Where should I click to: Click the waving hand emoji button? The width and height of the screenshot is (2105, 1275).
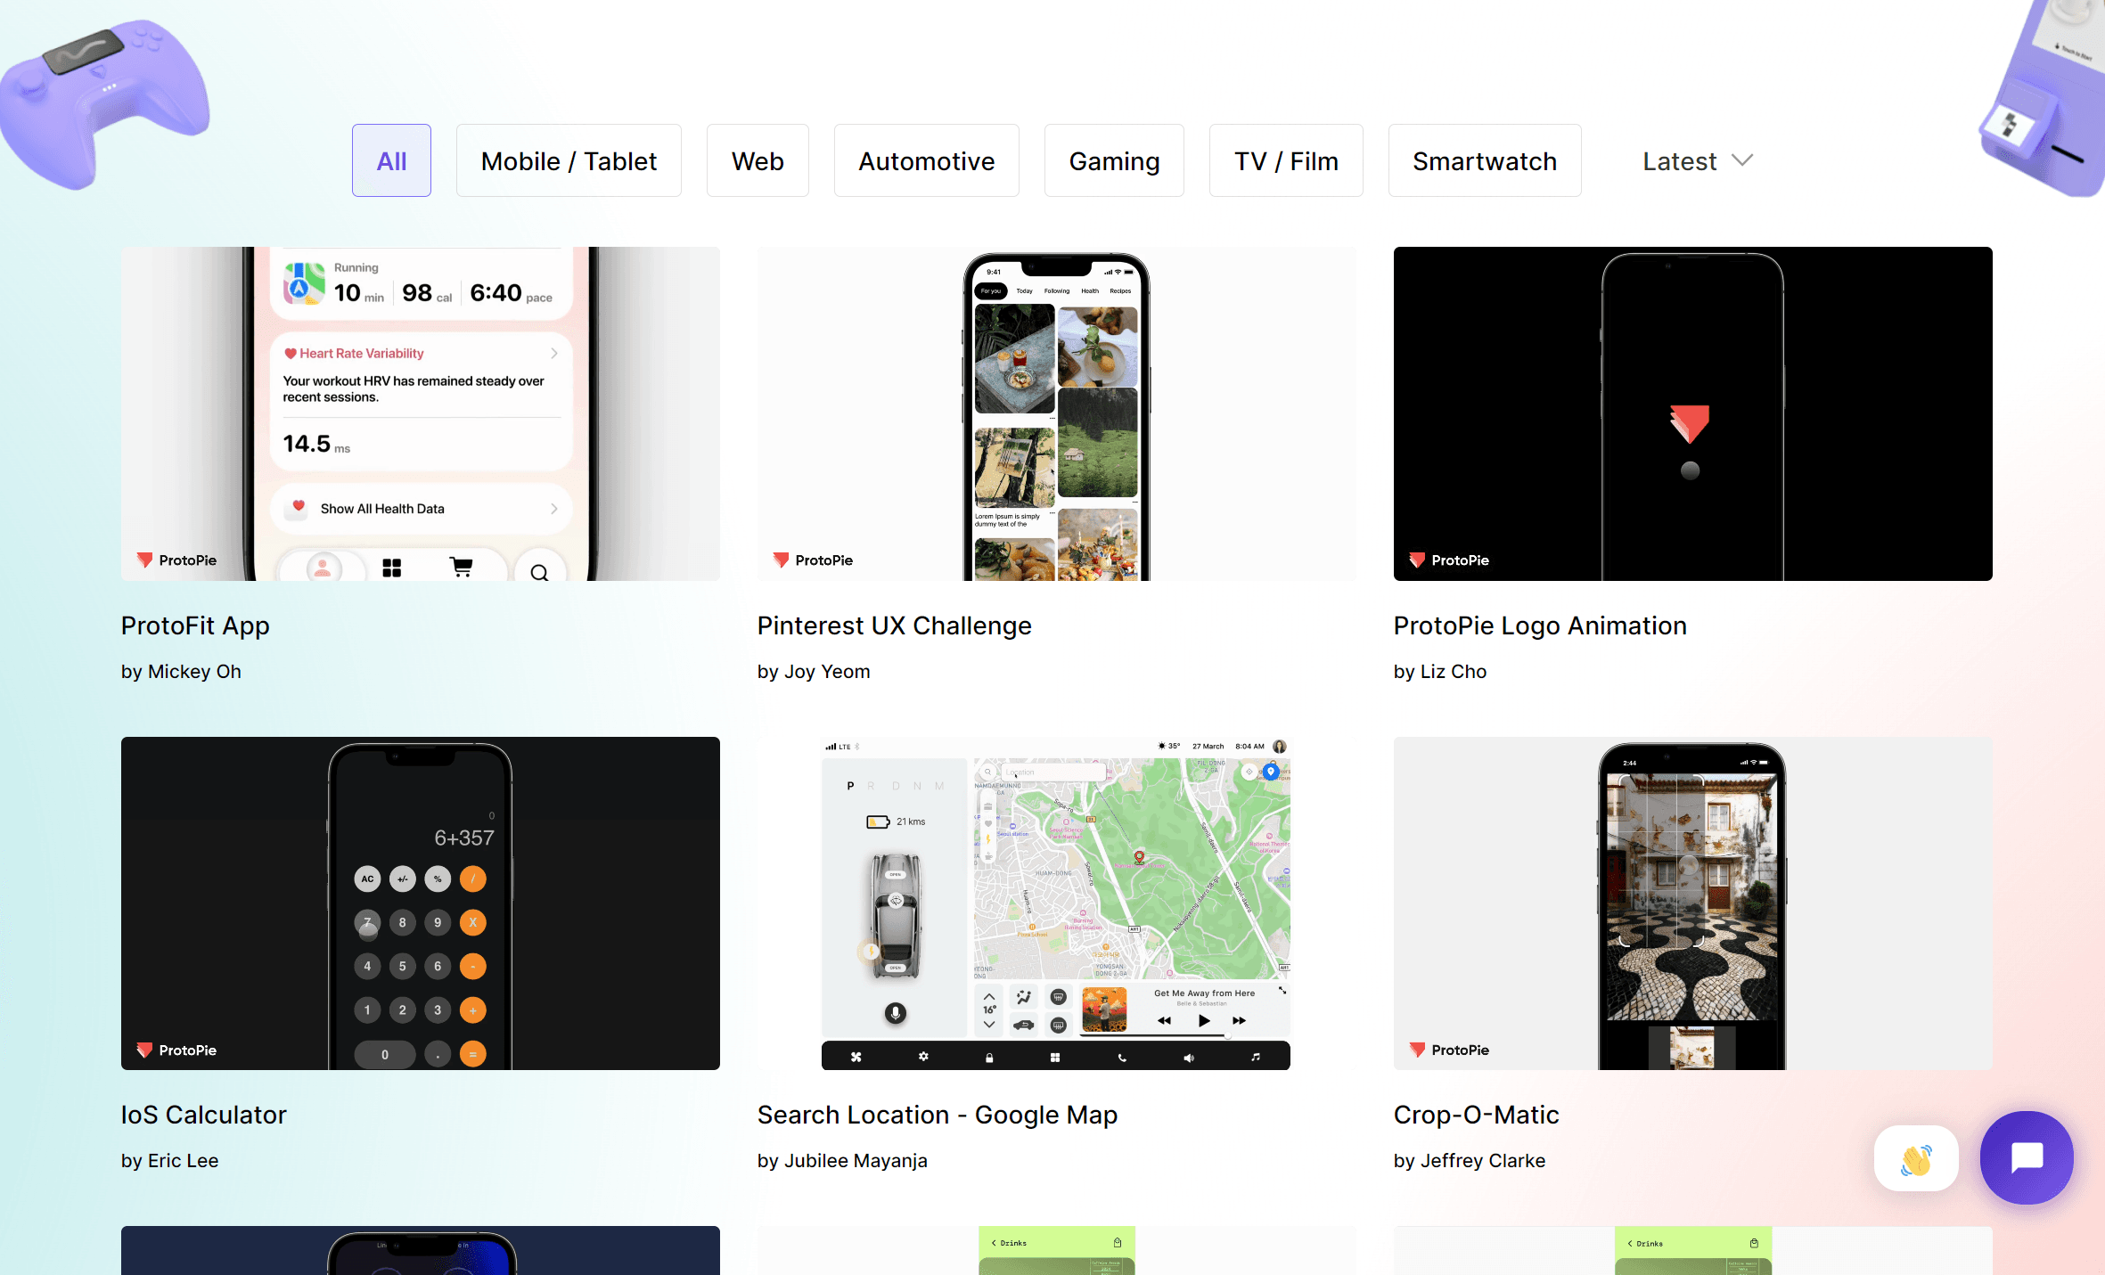tap(1915, 1159)
